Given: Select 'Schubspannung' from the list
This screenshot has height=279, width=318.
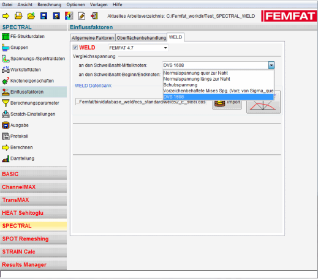Looking at the screenshot, I should [218, 85].
